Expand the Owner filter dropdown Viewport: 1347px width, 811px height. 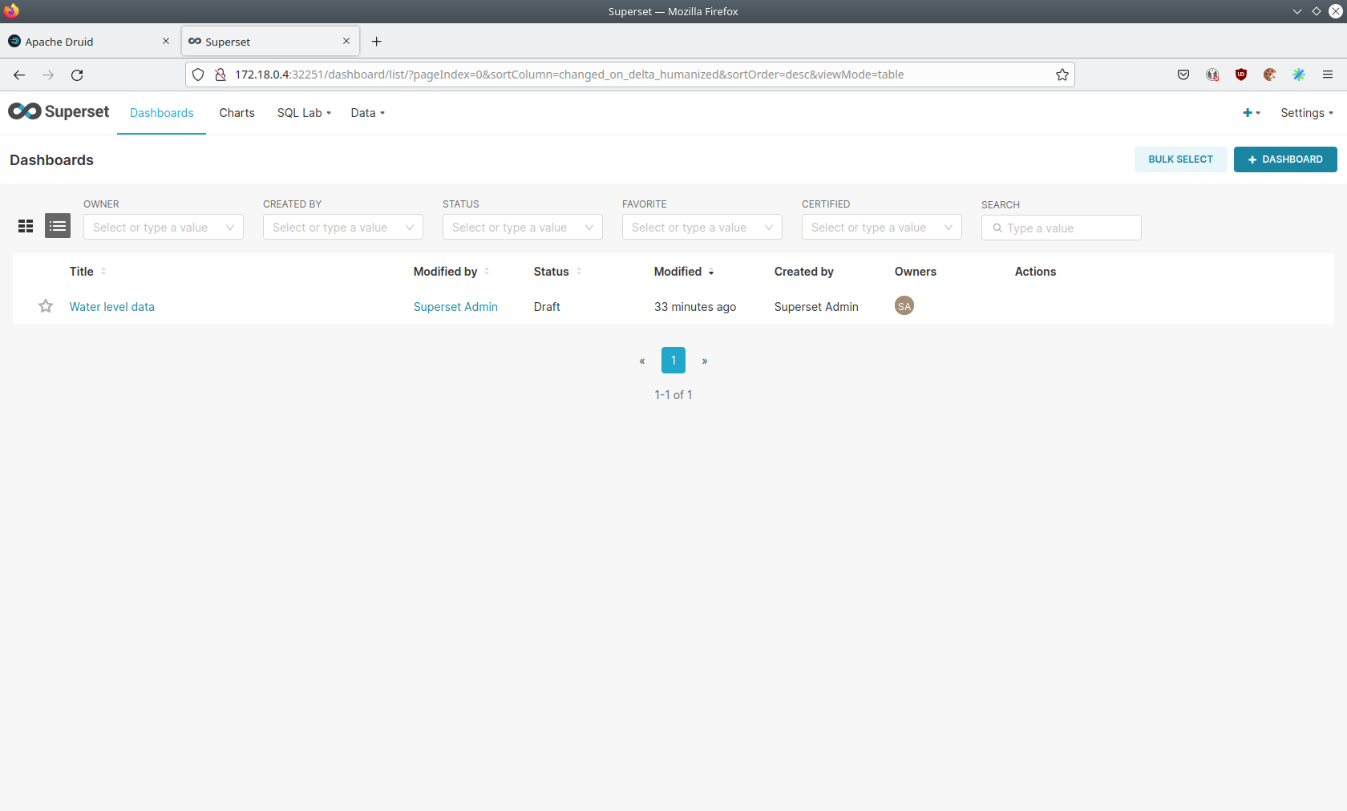pos(163,228)
